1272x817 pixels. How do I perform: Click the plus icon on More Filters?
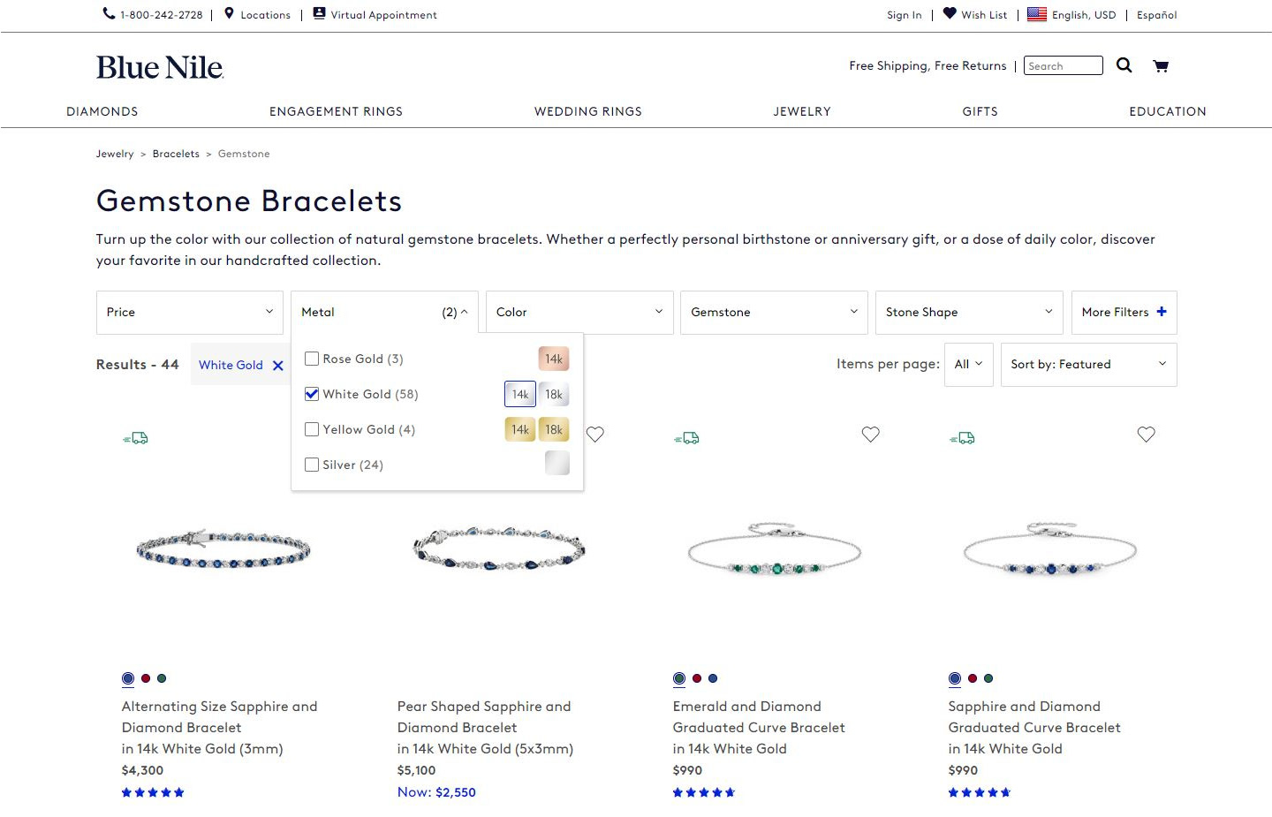pyautogui.click(x=1162, y=312)
